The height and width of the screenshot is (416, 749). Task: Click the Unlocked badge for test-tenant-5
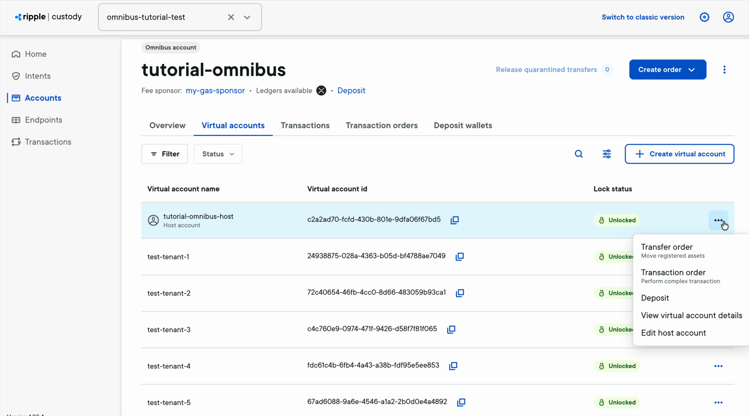(616, 402)
